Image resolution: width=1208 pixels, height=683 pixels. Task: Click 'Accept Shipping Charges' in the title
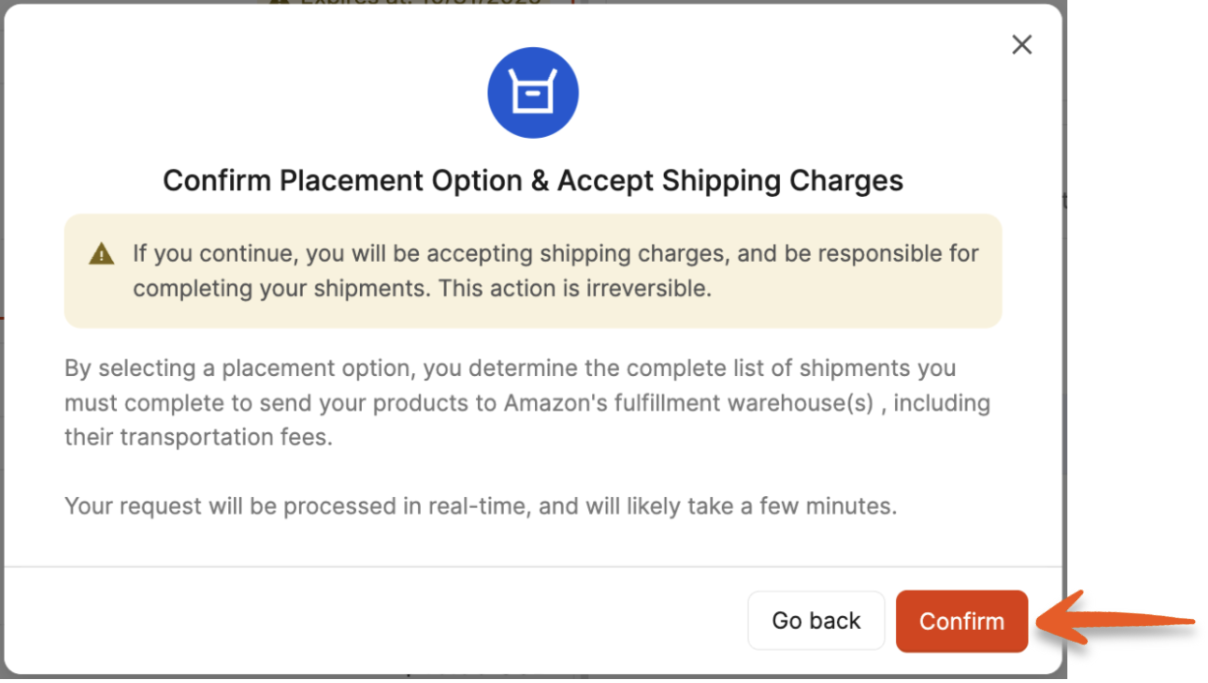730,181
